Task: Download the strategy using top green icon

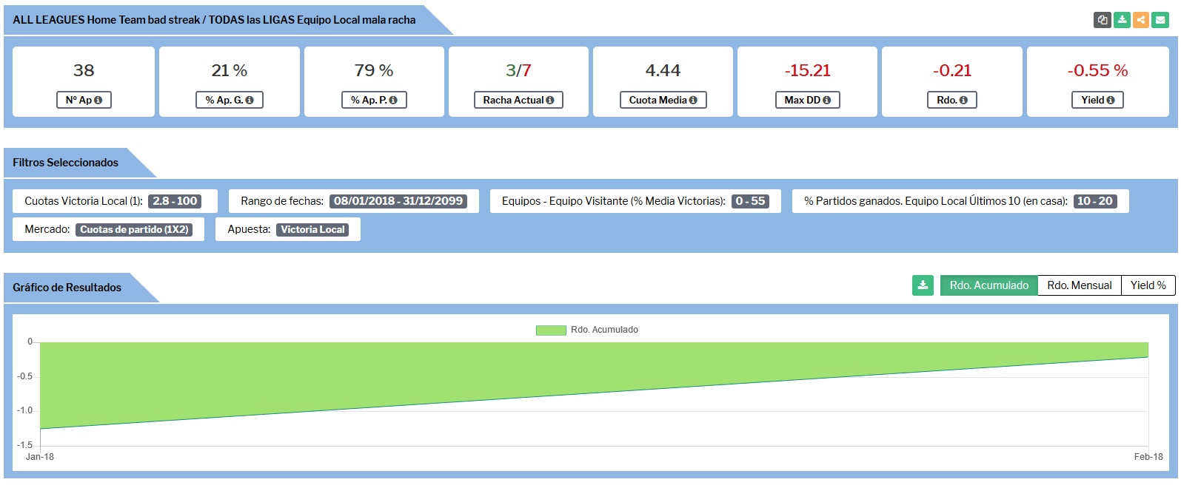Action: click(1122, 20)
